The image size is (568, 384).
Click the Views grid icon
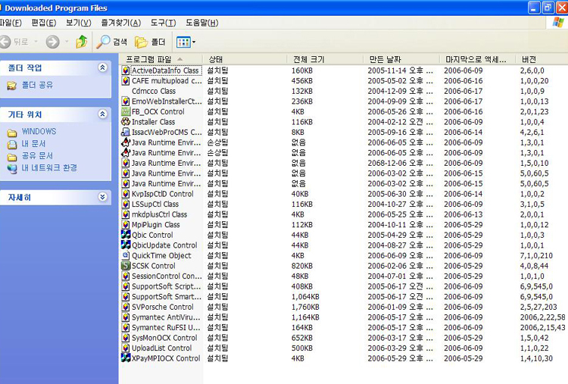pyautogui.click(x=183, y=42)
